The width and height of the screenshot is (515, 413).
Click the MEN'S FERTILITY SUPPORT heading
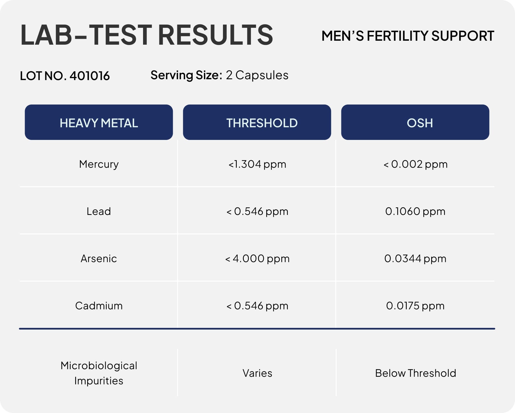(x=408, y=36)
